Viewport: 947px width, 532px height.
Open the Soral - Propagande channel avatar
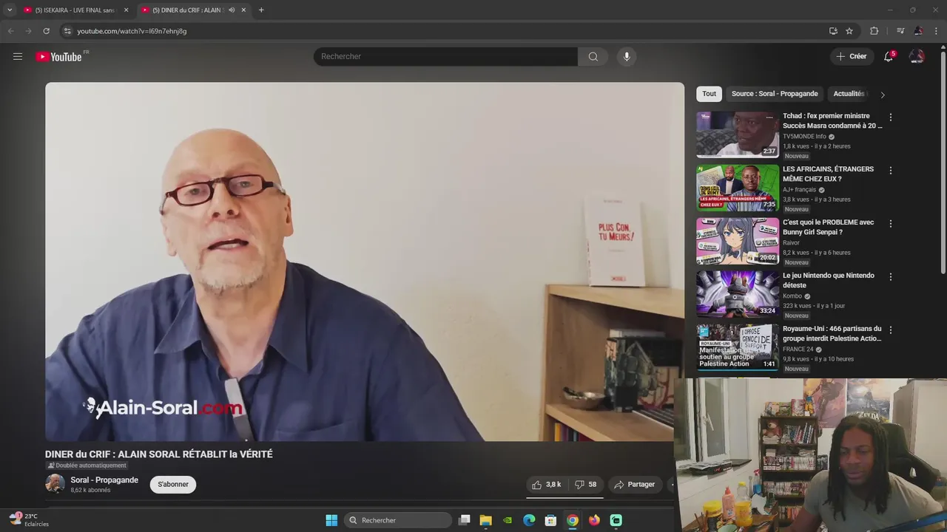[x=55, y=484]
